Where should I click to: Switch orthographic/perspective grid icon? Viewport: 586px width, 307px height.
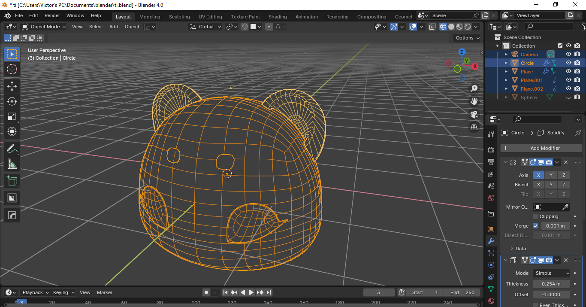[474, 128]
